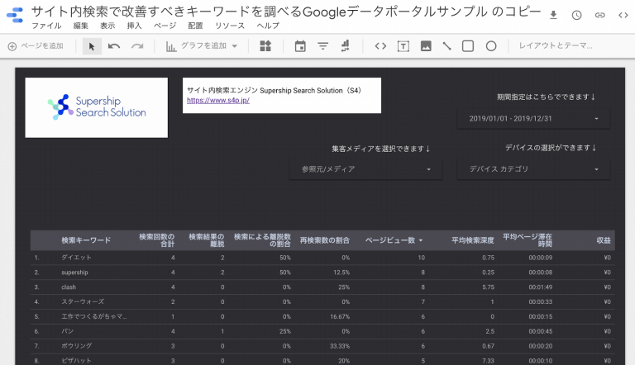The width and height of the screenshot is (635, 365).
Task: Click 平均ページ滞在時間 column header
Action: pos(528,240)
